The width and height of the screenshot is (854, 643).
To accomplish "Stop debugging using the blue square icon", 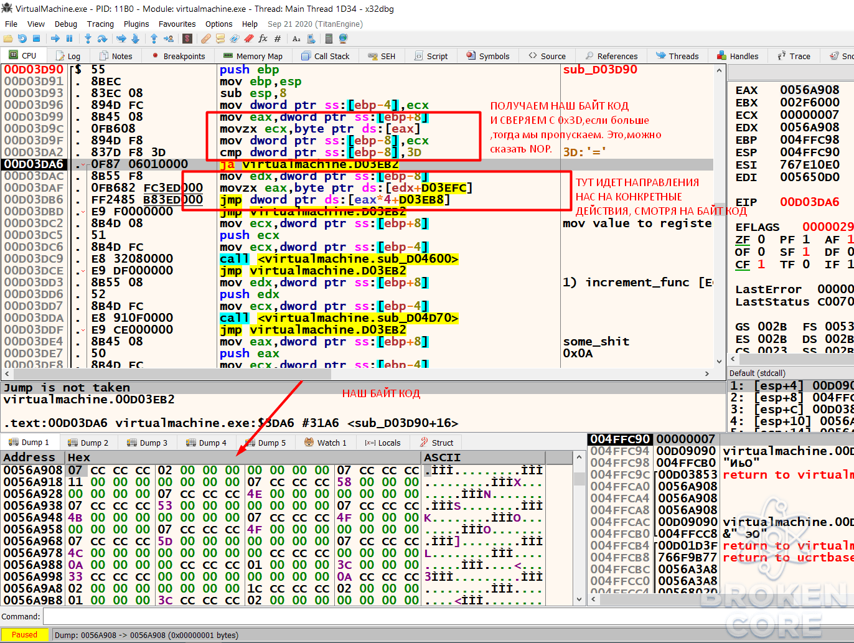I will pos(36,39).
